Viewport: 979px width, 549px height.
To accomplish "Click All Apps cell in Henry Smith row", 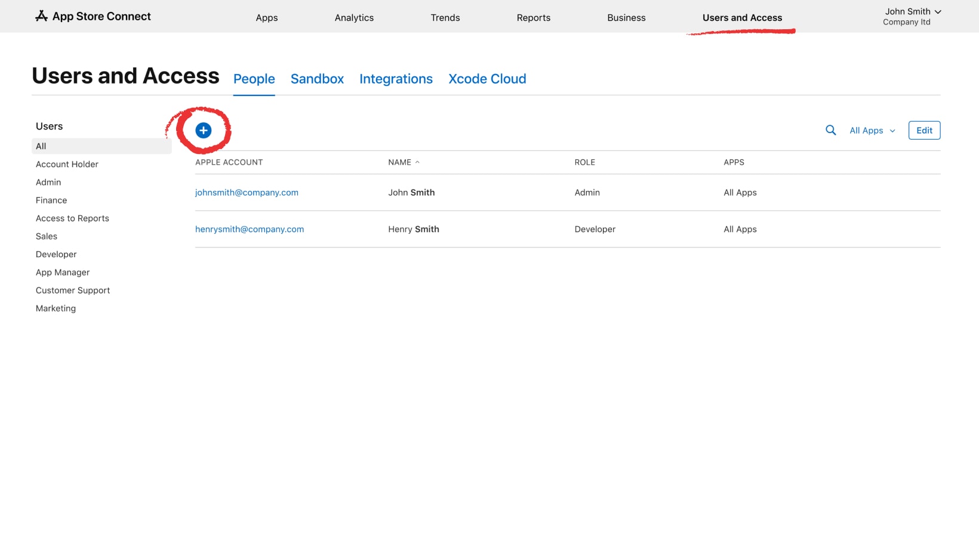I will pos(740,229).
